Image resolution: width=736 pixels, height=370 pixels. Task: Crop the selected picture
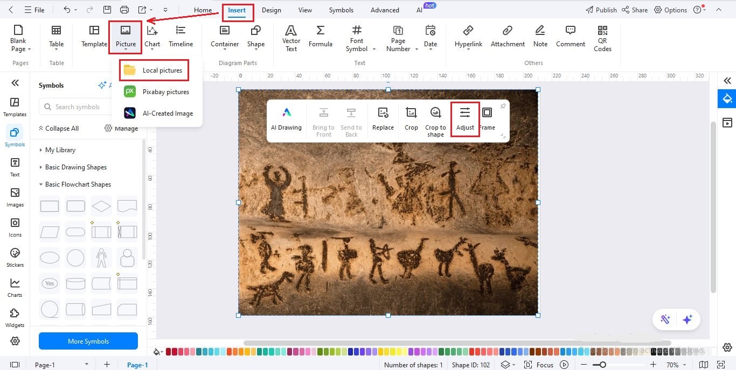click(411, 119)
